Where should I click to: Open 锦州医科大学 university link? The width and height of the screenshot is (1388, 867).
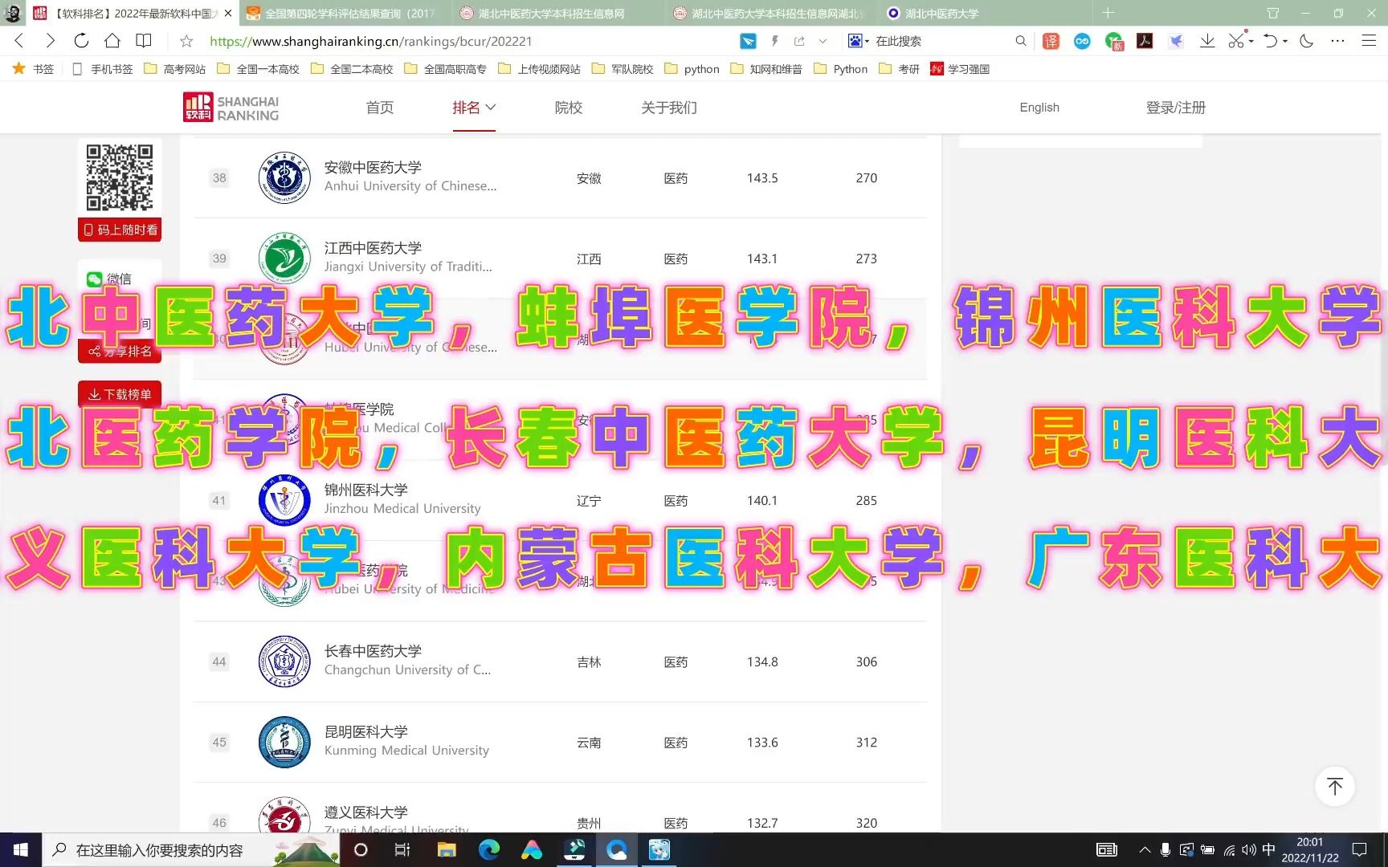click(365, 490)
